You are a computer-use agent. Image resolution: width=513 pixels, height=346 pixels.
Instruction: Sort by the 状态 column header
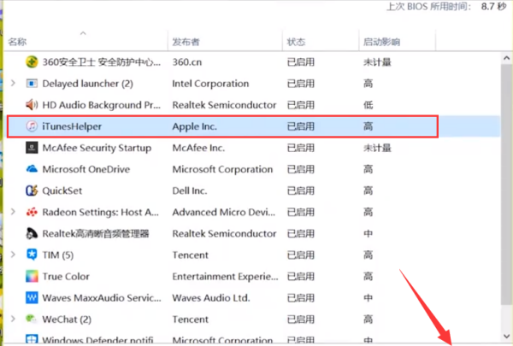click(x=296, y=41)
